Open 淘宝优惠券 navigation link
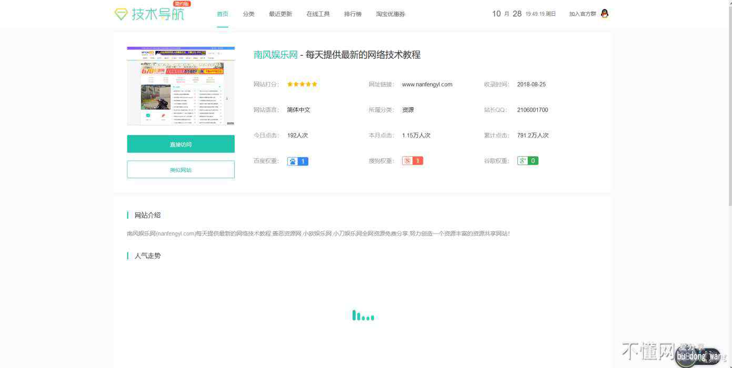 (x=390, y=14)
